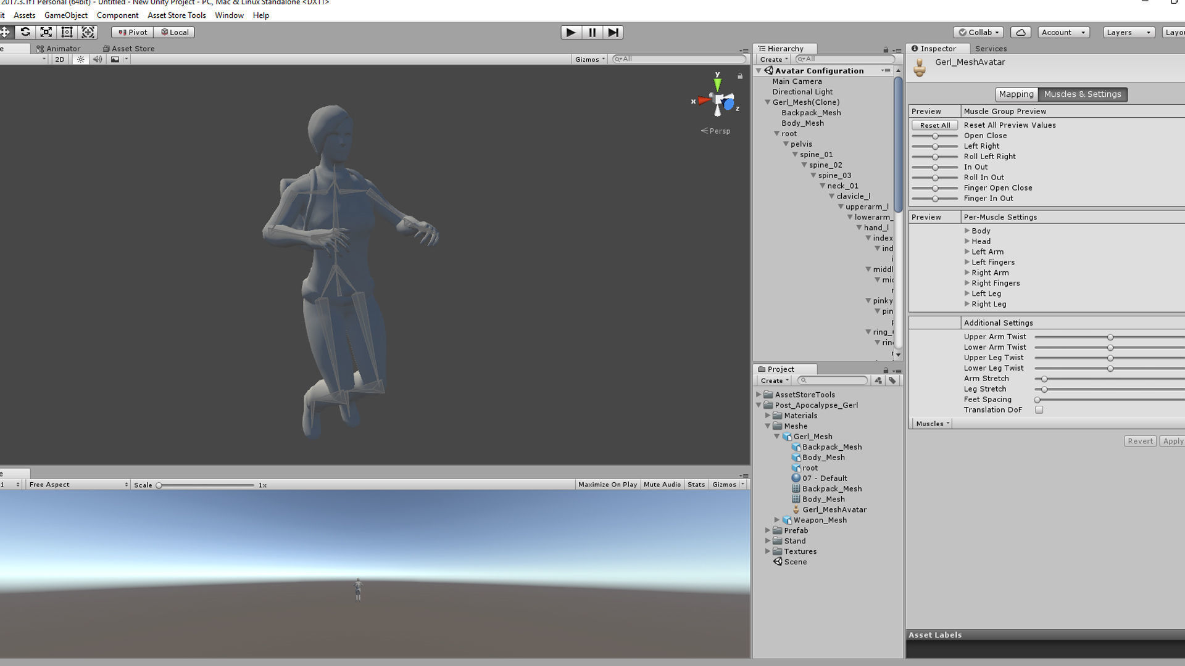Toggle scene effects image icon
The width and height of the screenshot is (1185, 666).
(115, 59)
